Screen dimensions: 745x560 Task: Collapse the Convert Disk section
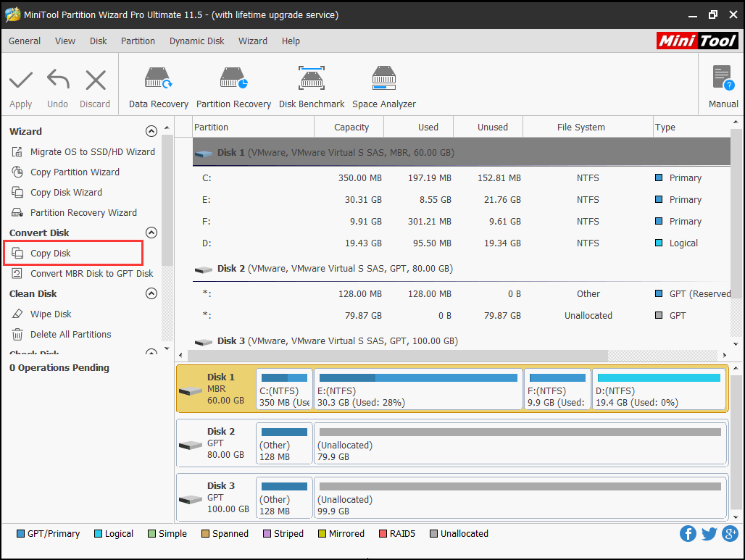151,233
